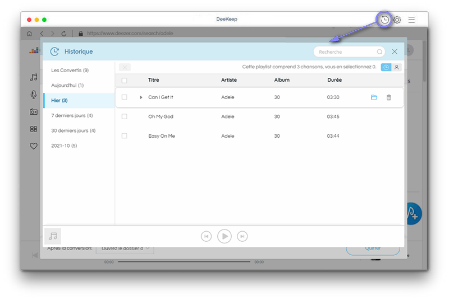Skip to previous track
Screen dimensions: 449x300
(x=206, y=236)
